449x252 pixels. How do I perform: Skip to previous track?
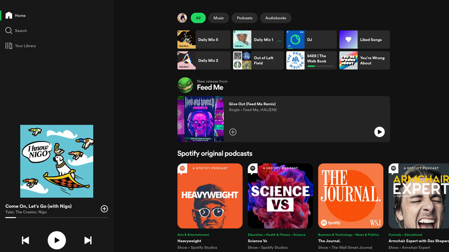tap(25, 240)
